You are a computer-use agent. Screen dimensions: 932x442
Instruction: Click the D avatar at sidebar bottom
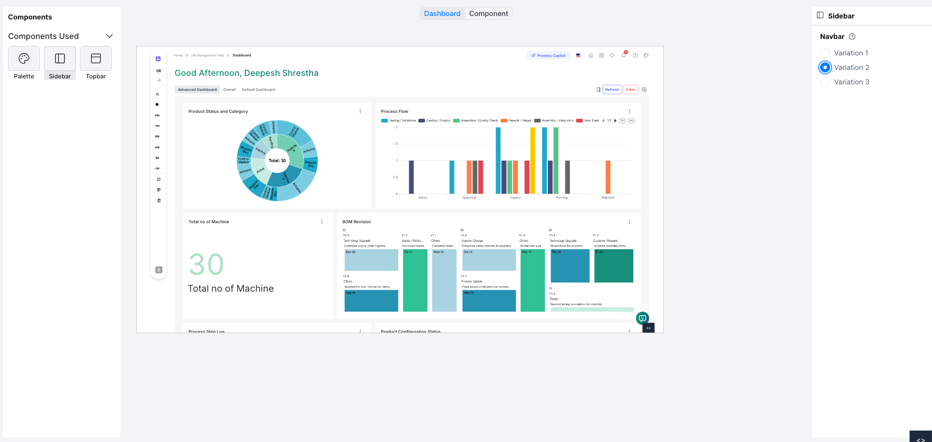159,270
